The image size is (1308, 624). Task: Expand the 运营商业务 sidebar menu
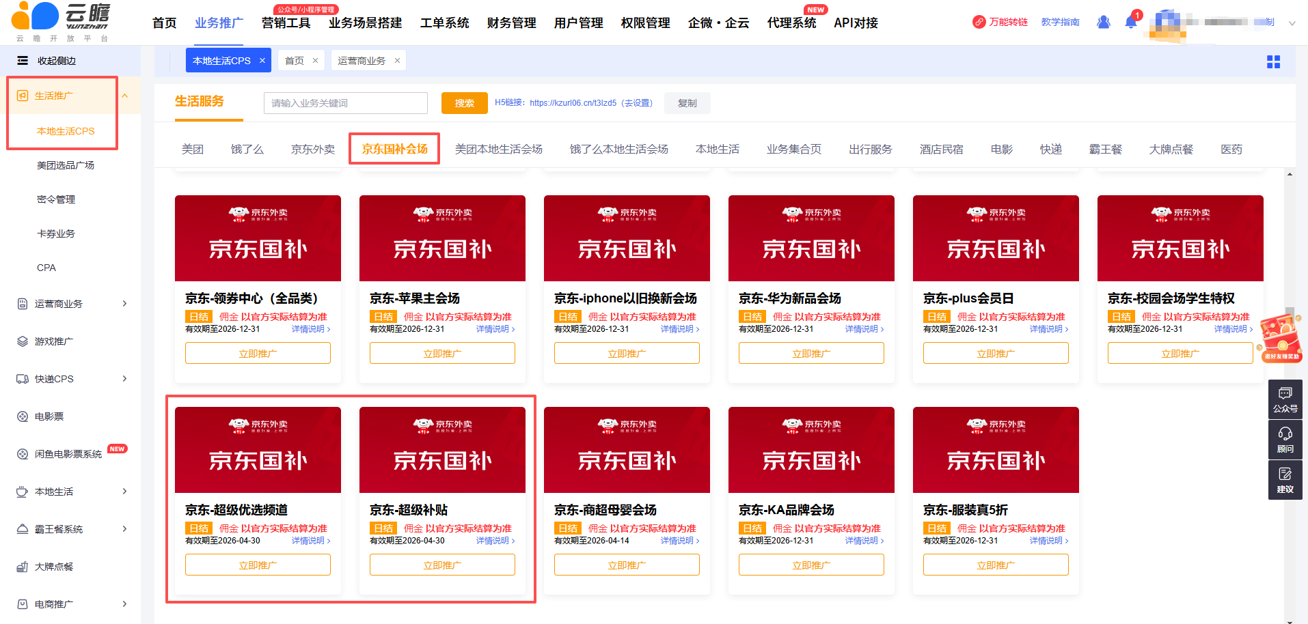pos(124,304)
